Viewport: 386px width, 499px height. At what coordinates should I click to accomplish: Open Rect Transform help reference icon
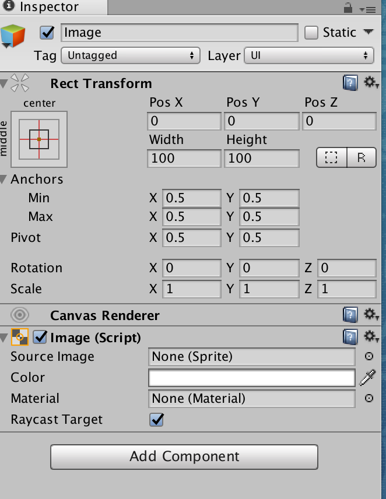tap(350, 83)
